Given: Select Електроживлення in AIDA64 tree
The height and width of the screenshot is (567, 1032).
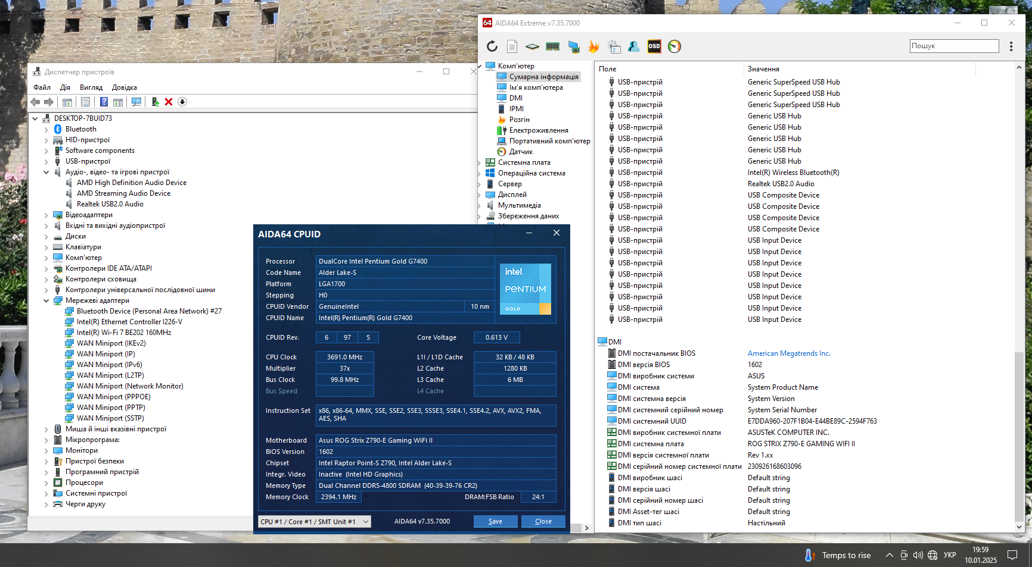Looking at the screenshot, I should click(539, 130).
